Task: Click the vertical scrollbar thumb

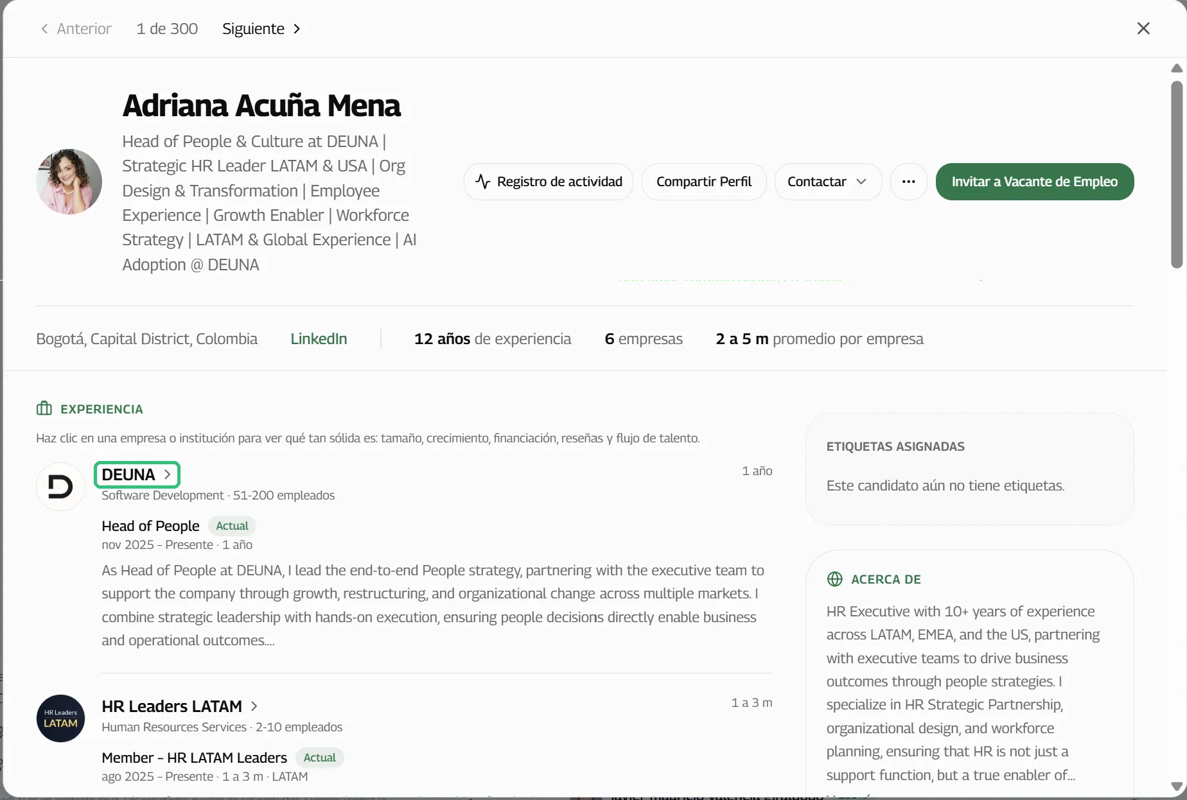Action: coord(1177,174)
